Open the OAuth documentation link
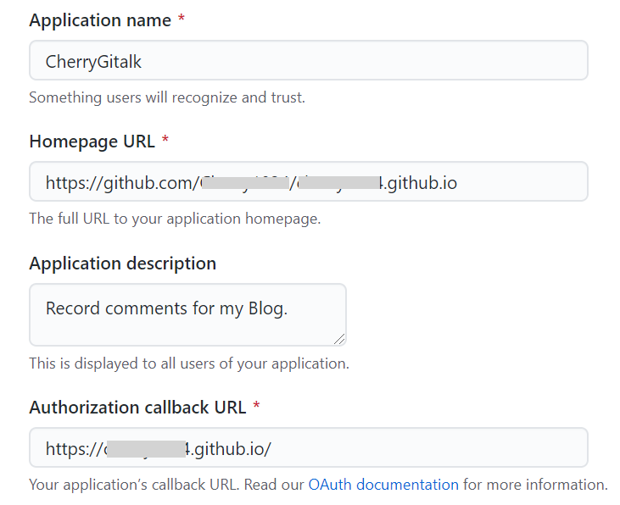The width and height of the screenshot is (620, 505). tap(383, 486)
